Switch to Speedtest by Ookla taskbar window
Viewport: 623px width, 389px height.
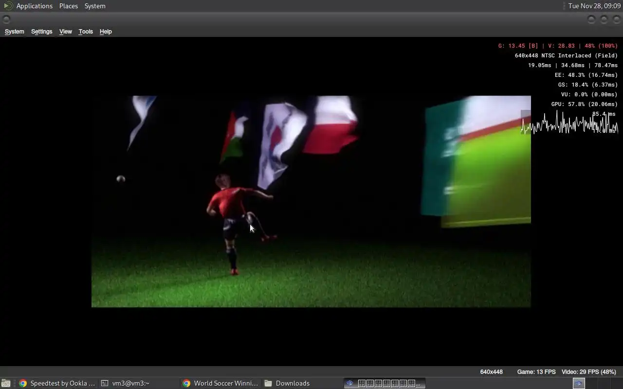tap(57, 383)
